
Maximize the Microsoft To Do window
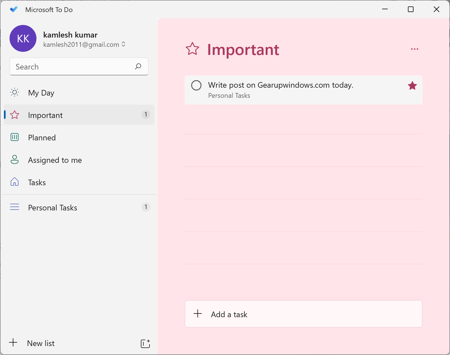click(410, 10)
